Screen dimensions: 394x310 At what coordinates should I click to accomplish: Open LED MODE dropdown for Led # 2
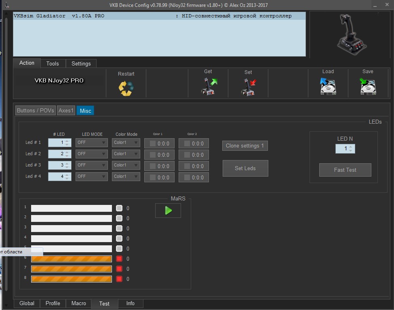(91, 154)
